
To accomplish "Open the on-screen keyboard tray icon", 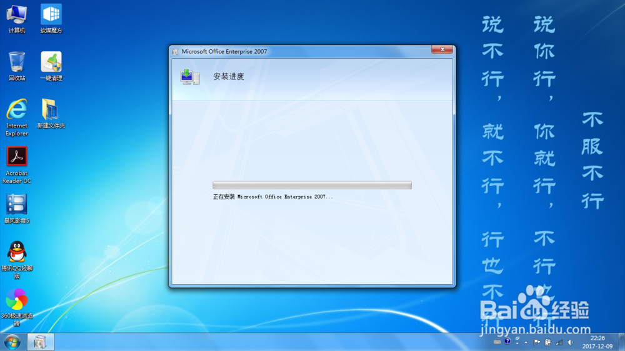I will 497,342.
